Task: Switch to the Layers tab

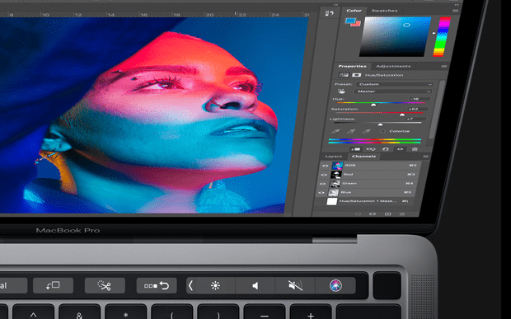Action: coord(334,157)
